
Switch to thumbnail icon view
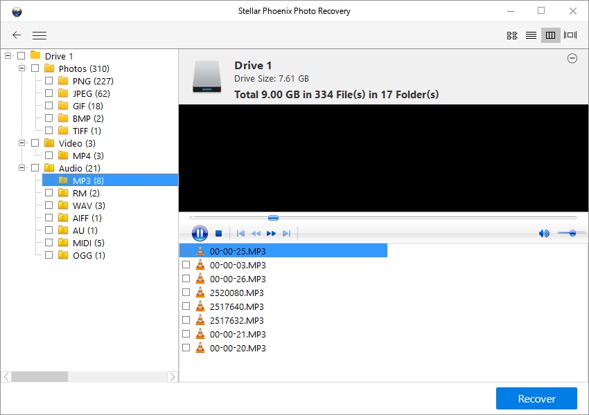tap(511, 35)
